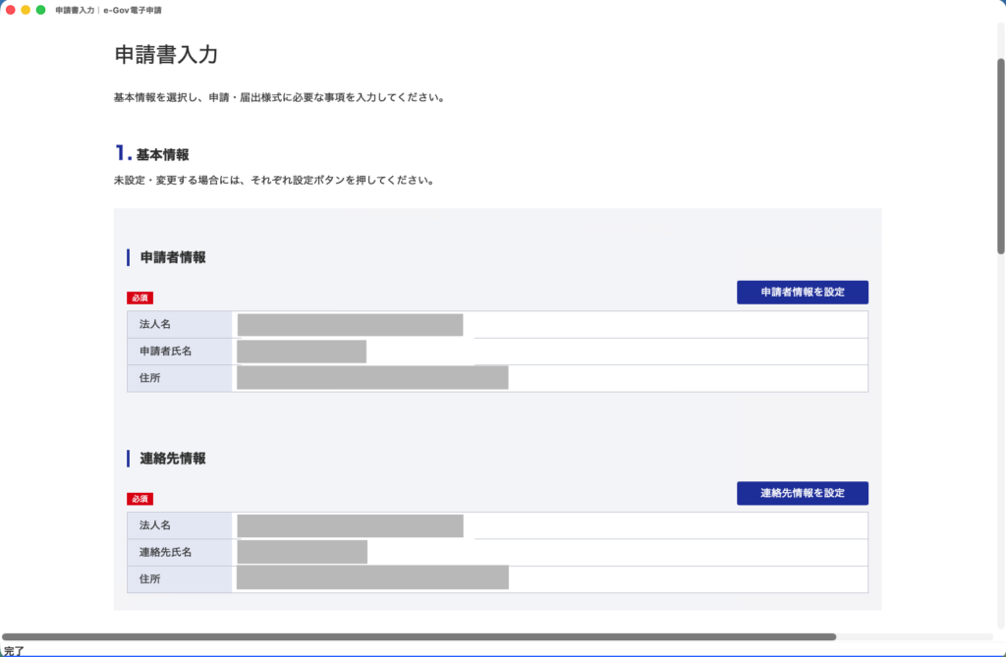
Task: Click the 必須 badge above 申請者情報 table
Action: click(140, 298)
